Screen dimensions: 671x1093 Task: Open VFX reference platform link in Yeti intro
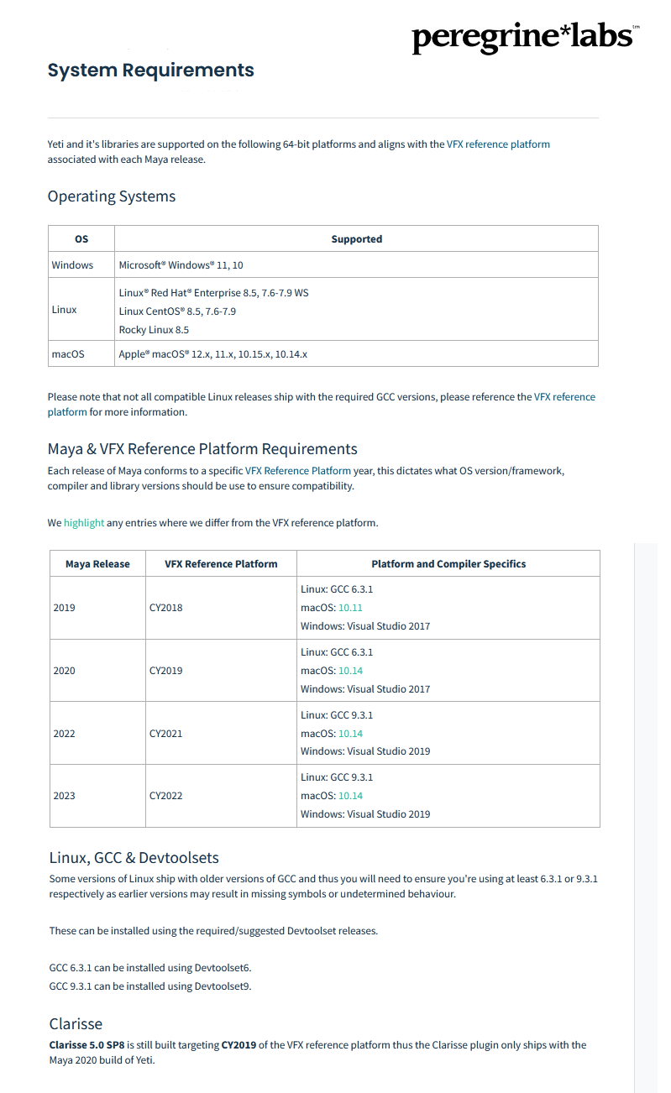pos(498,144)
